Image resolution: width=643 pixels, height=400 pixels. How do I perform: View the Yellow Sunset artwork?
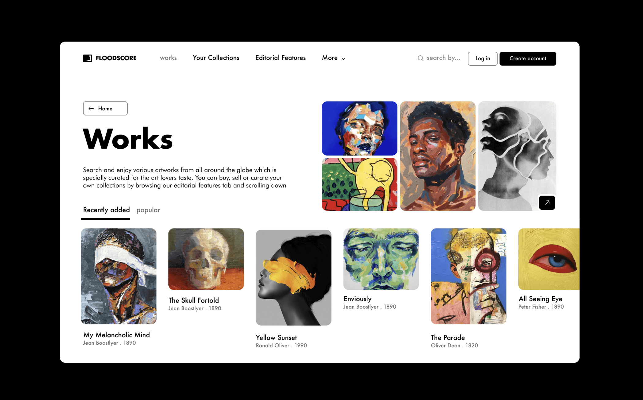pyautogui.click(x=294, y=277)
